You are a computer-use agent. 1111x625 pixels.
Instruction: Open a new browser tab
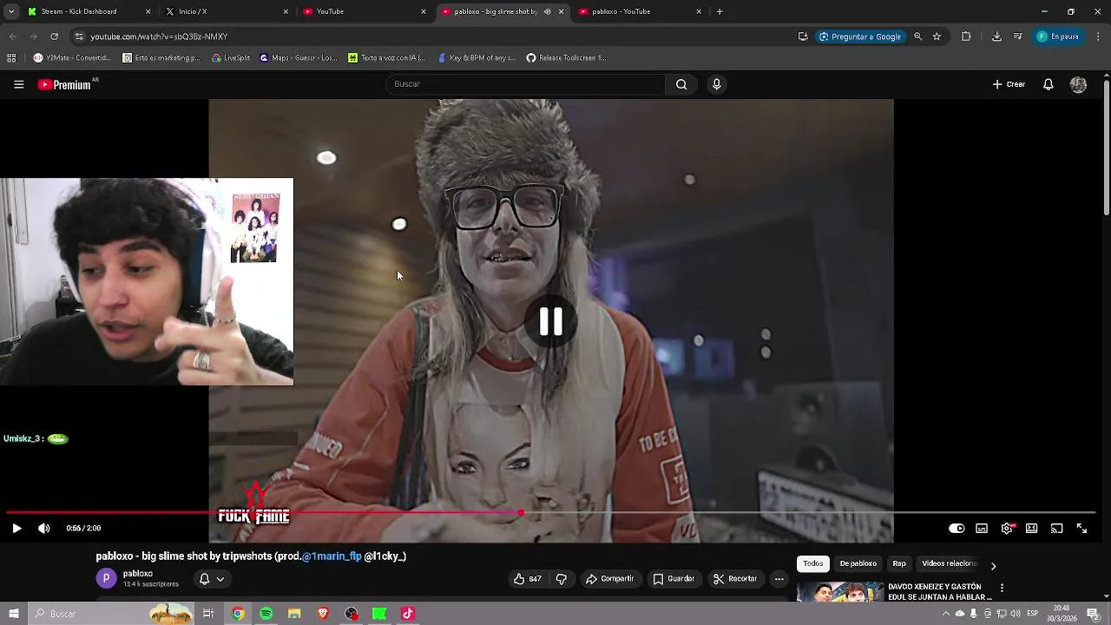(x=720, y=11)
